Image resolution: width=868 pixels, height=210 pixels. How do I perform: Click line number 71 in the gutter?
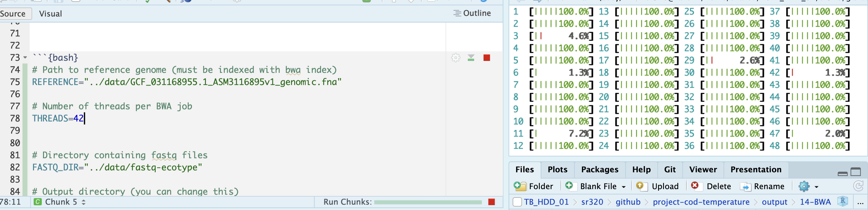pos(15,33)
